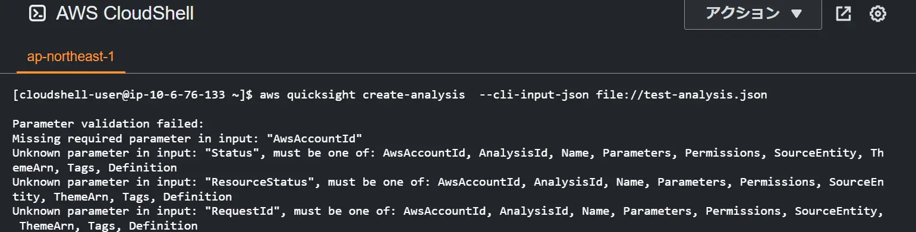Image resolution: width=916 pixels, height=232 pixels.
Task: Expand the arrow beside アクション
Action: (797, 14)
